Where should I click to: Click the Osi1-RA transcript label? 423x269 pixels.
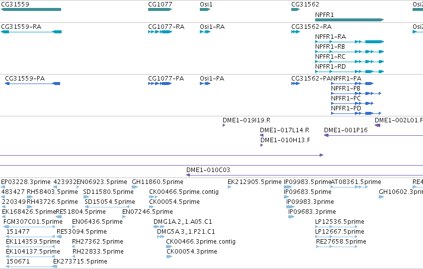212,27
